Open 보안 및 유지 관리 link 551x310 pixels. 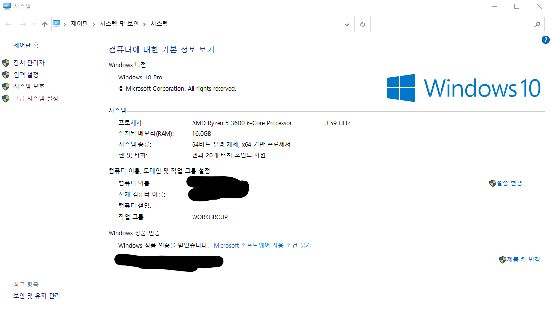click(36, 296)
